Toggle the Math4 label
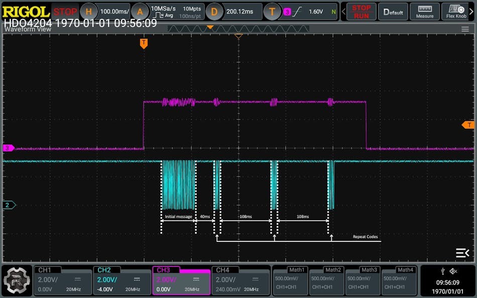This screenshot has width=477, height=298. click(x=405, y=270)
